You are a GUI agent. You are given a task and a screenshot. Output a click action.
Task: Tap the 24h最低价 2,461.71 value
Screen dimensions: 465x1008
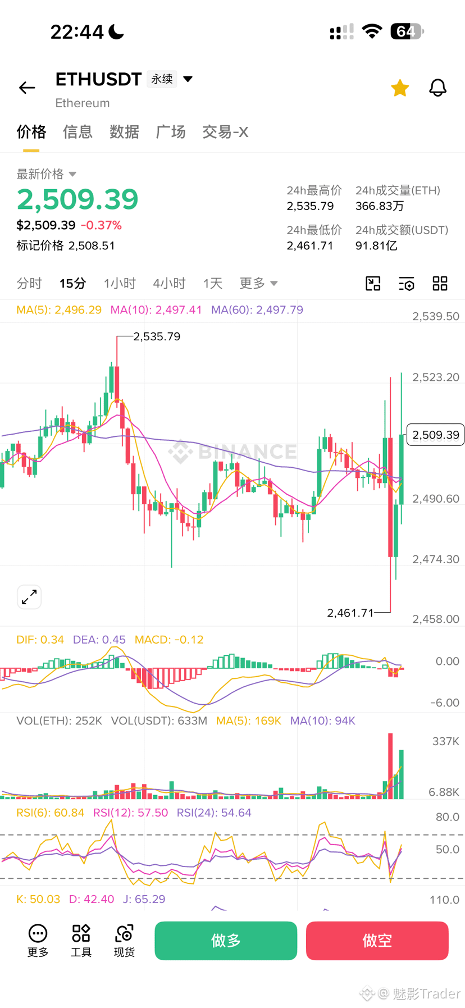pyautogui.click(x=310, y=246)
